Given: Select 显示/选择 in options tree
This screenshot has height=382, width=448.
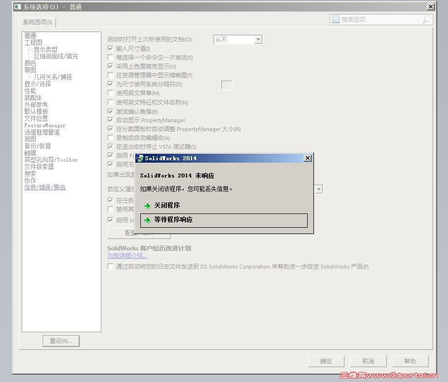Looking at the screenshot, I should click(x=38, y=84).
